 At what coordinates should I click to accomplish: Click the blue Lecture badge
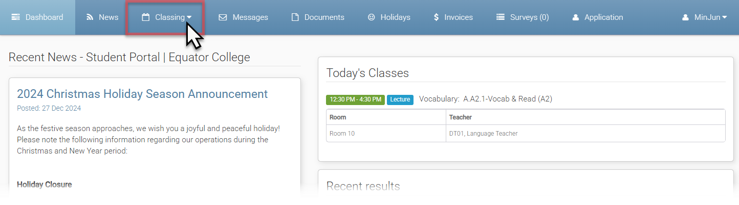coord(400,99)
